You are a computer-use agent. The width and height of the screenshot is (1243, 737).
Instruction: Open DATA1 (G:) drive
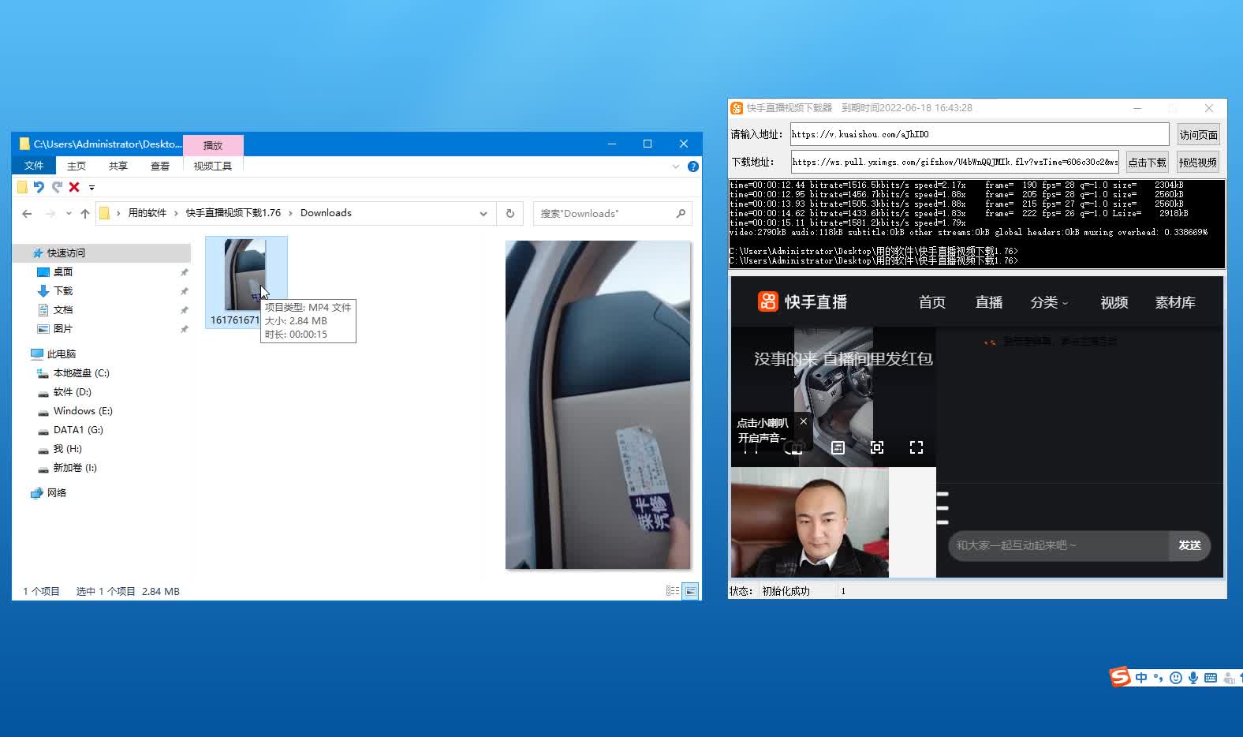click(78, 430)
